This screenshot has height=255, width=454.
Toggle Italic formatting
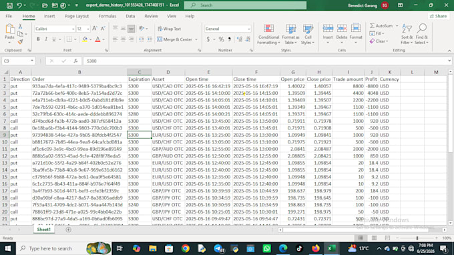pos(46,39)
